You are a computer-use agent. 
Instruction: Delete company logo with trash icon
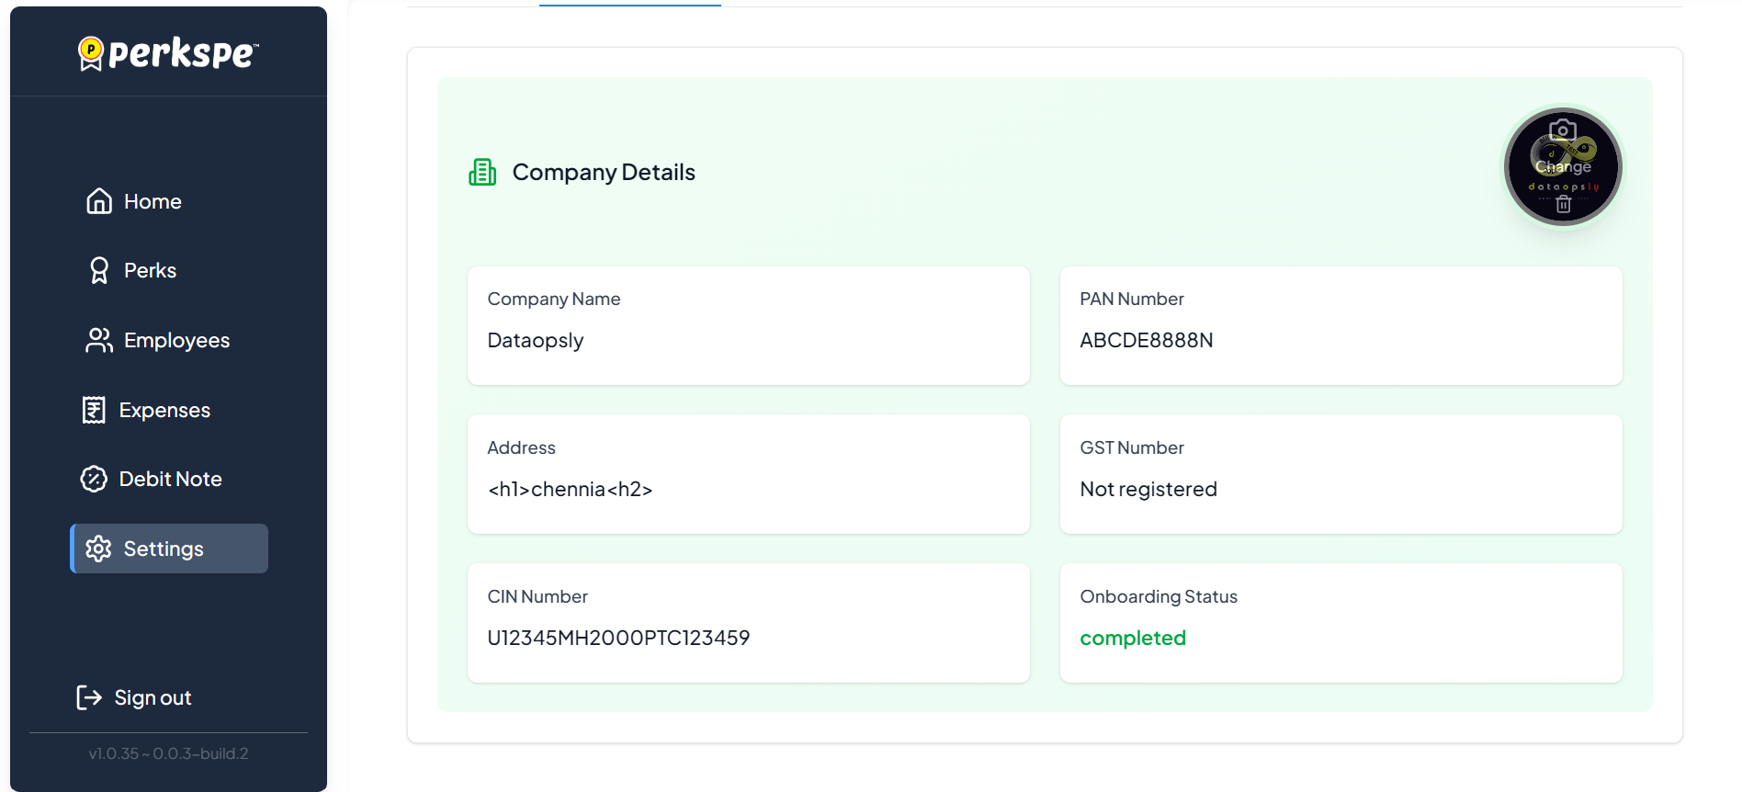click(x=1563, y=205)
